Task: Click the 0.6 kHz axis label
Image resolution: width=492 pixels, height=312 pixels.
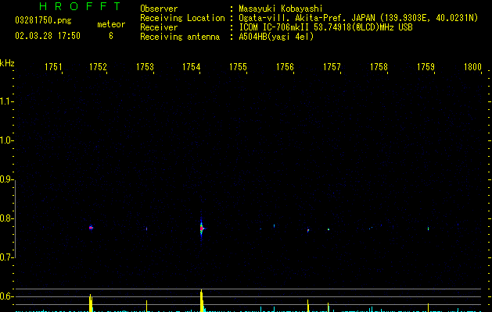Action: (6, 296)
